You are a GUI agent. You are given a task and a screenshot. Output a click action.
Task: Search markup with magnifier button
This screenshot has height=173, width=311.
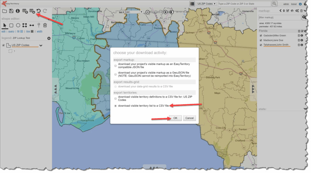click(304, 17)
